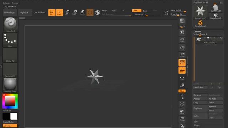Adjust the Draw Size slider
228x128 pixels.
click(178, 14)
